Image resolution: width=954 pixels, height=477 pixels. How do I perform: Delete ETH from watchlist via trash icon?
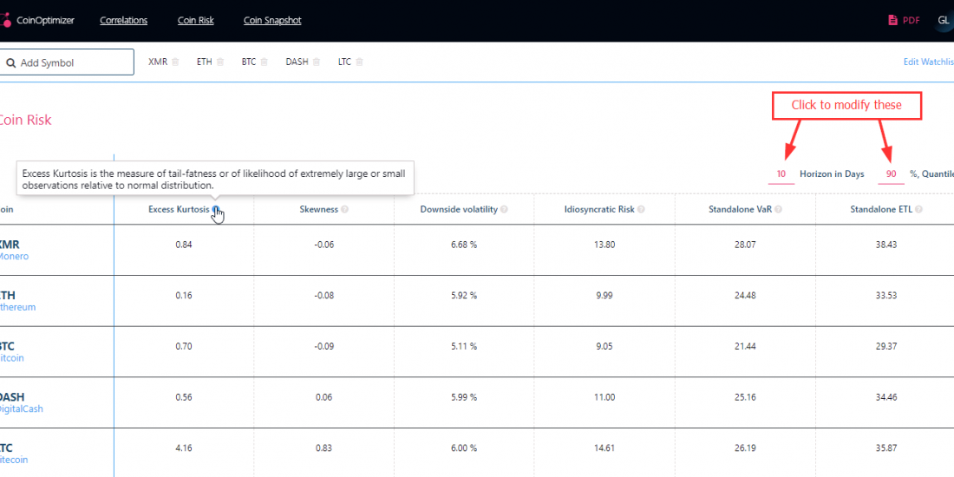coord(220,62)
